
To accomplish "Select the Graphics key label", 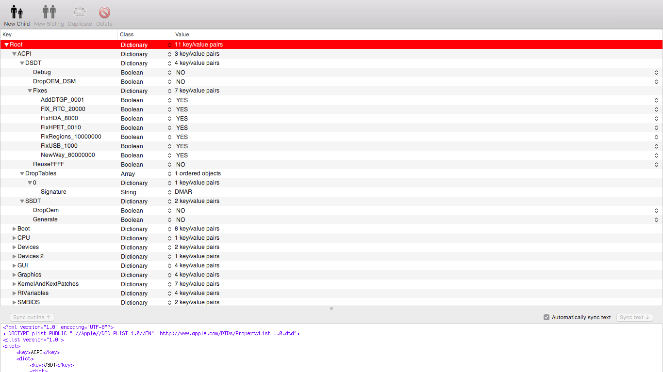I will pyautogui.click(x=29, y=275).
